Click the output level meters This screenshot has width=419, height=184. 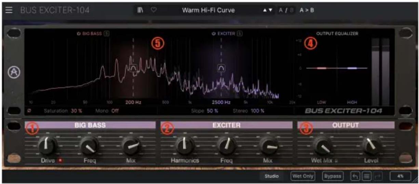pos(380,72)
